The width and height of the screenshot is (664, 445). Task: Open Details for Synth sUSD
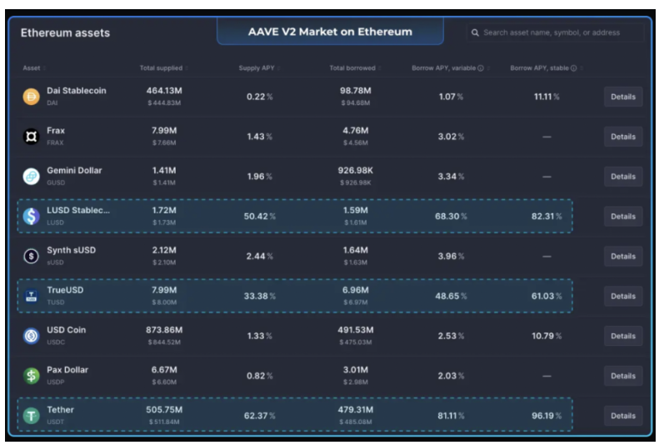coord(623,256)
